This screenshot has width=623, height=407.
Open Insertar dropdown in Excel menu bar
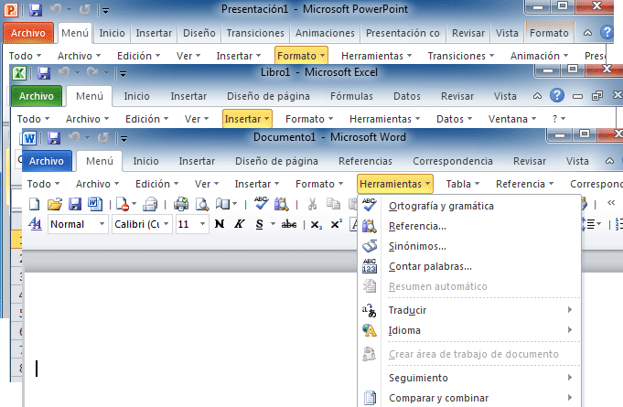247,119
